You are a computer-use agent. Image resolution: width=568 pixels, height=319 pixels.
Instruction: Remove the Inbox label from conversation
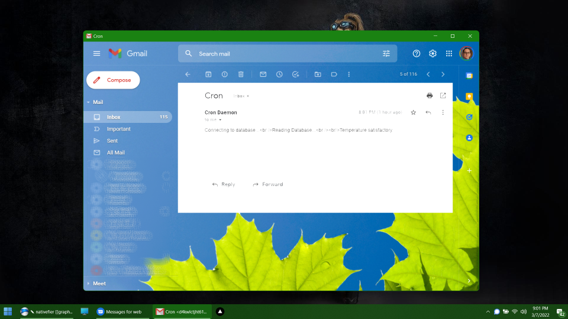248,96
